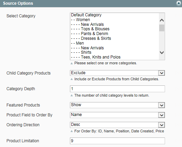Screen dimensions: 182x147
Task: Select the Men category
Action: [114, 43]
